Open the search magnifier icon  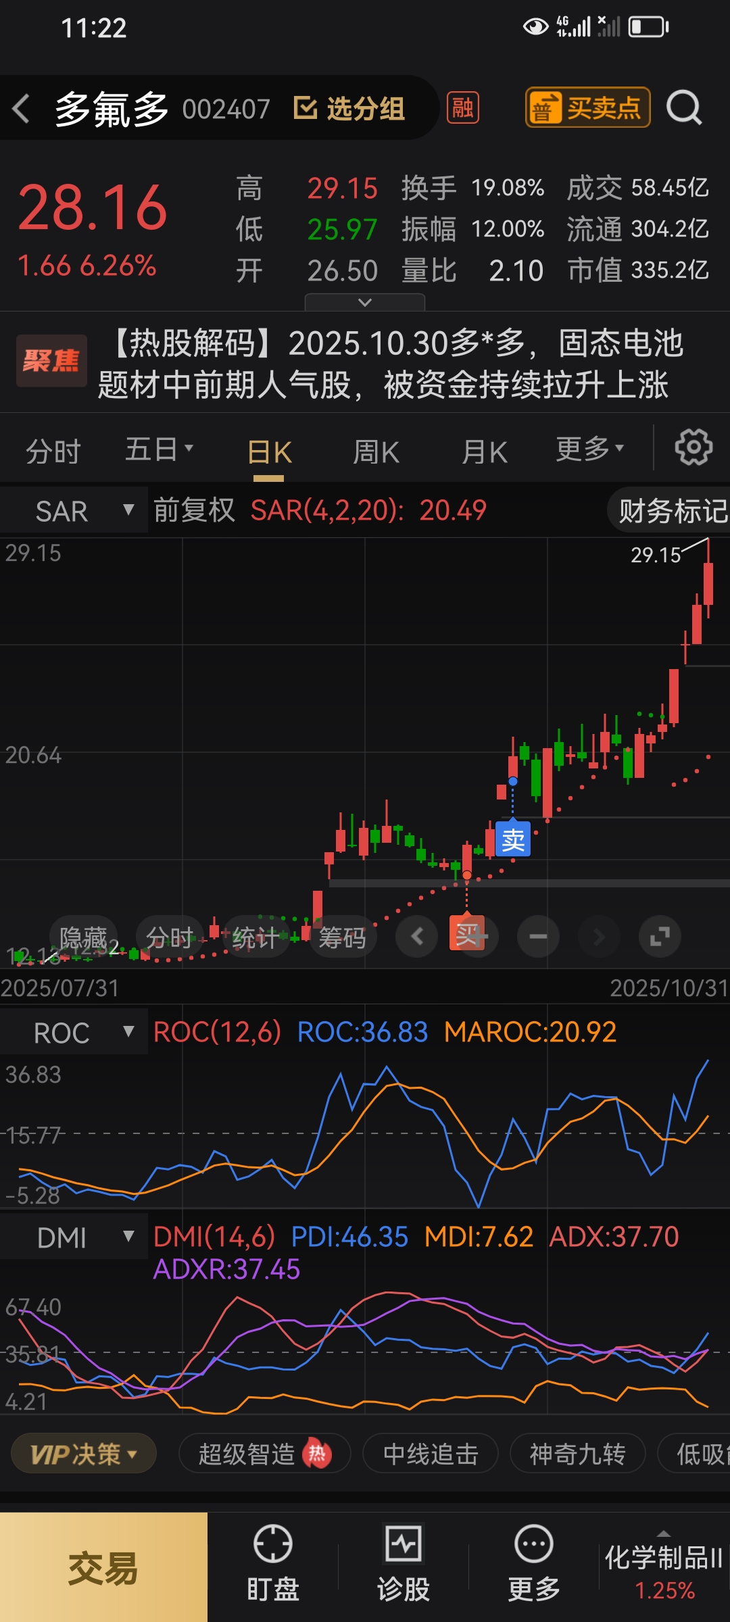684,107
